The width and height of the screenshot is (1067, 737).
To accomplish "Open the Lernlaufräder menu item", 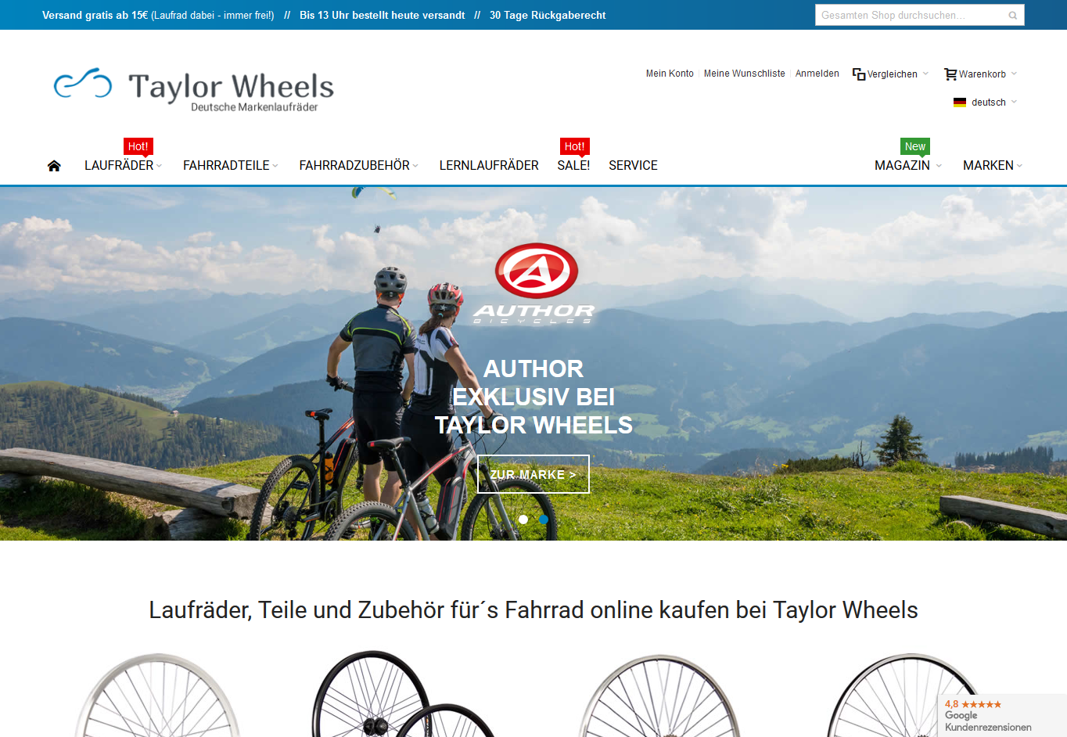I will (x=489, y=166).
